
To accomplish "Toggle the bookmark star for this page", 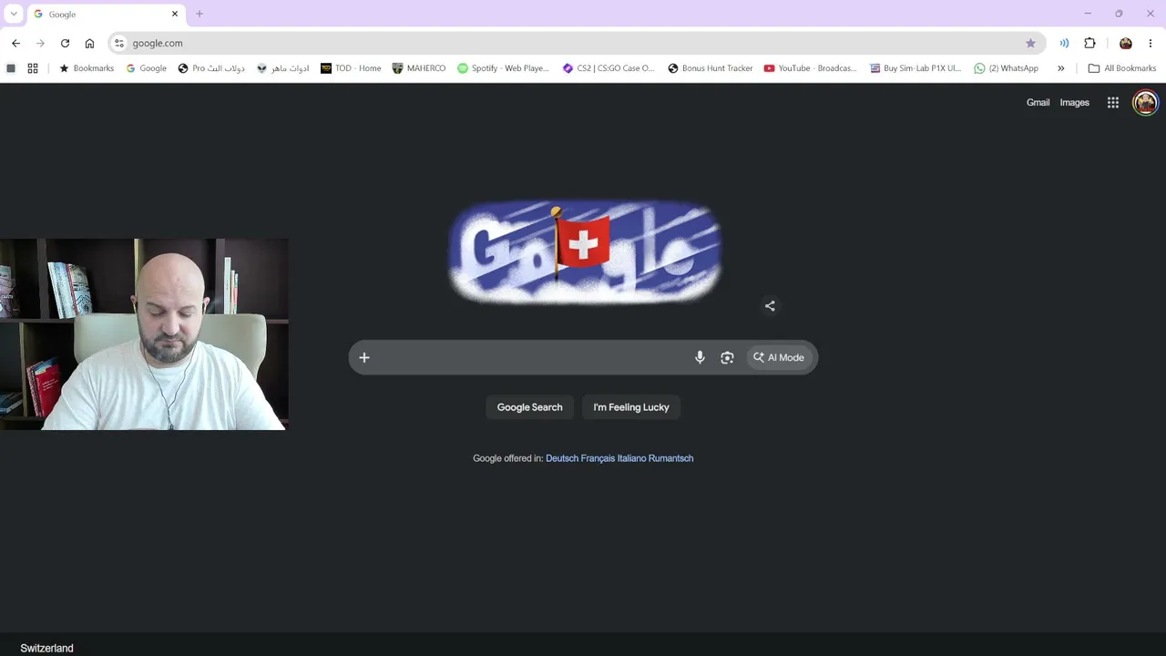I will 1030,43.
